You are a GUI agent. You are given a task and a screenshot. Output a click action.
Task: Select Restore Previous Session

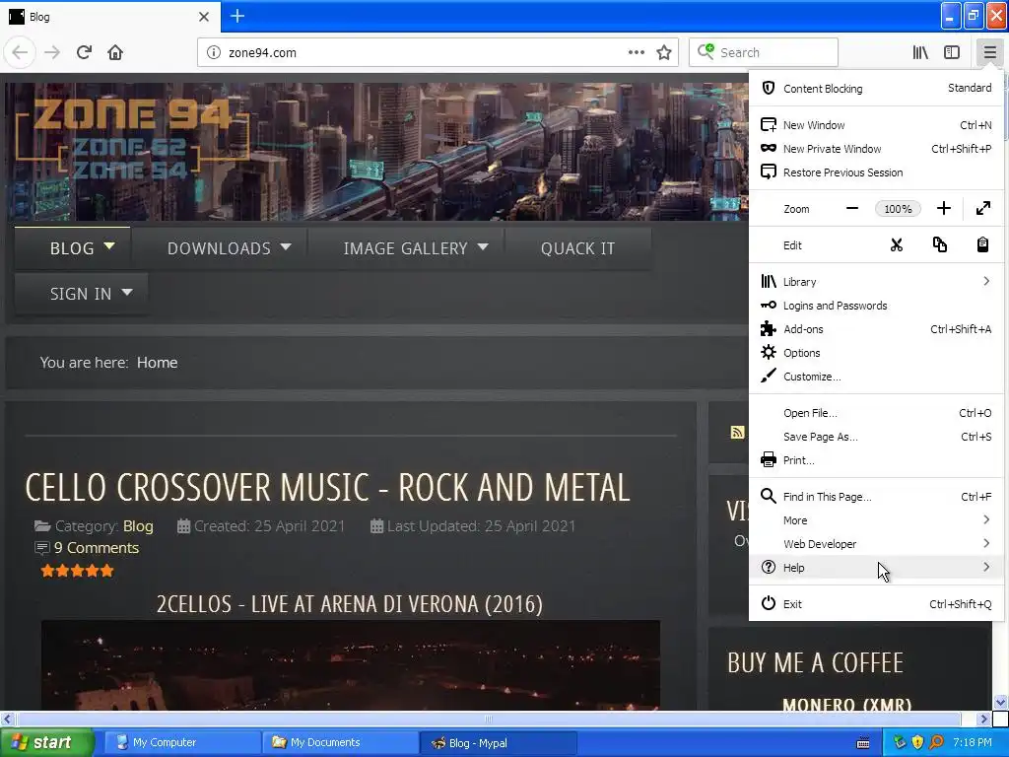[x=876, y=172]
